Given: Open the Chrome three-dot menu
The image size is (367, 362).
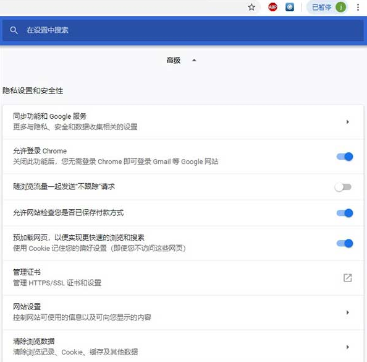Looking at the screenshot, I should pyautogui.click(x=358, y=7).
